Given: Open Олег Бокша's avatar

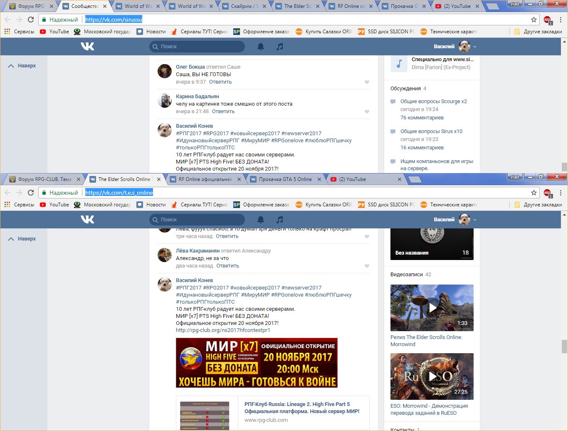Looking at the screenshot, I should pos(165,71).
